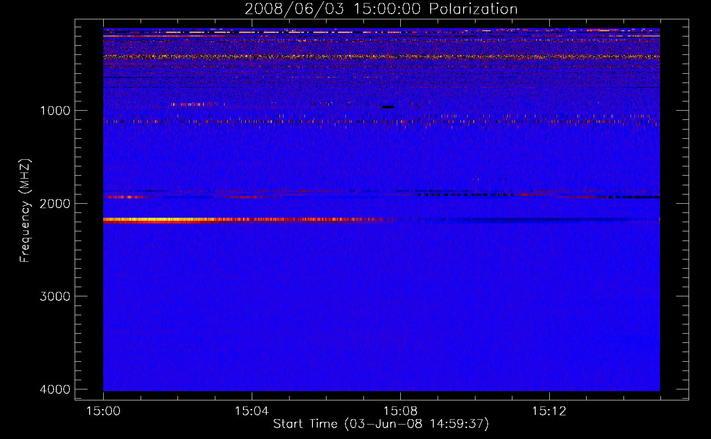Click the "Frequency (MHZ)" axis label
Image resolution: width=711 pixels, height=439 pixels.
click(25, 211)
